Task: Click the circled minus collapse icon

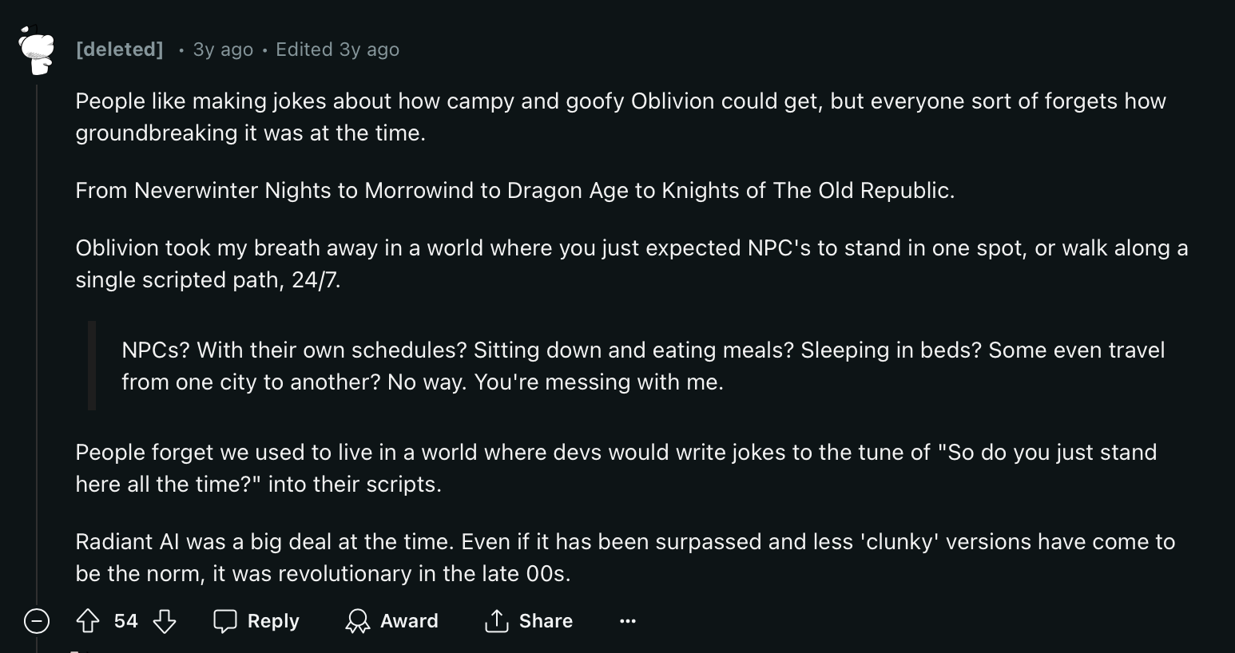Action: 37,620
